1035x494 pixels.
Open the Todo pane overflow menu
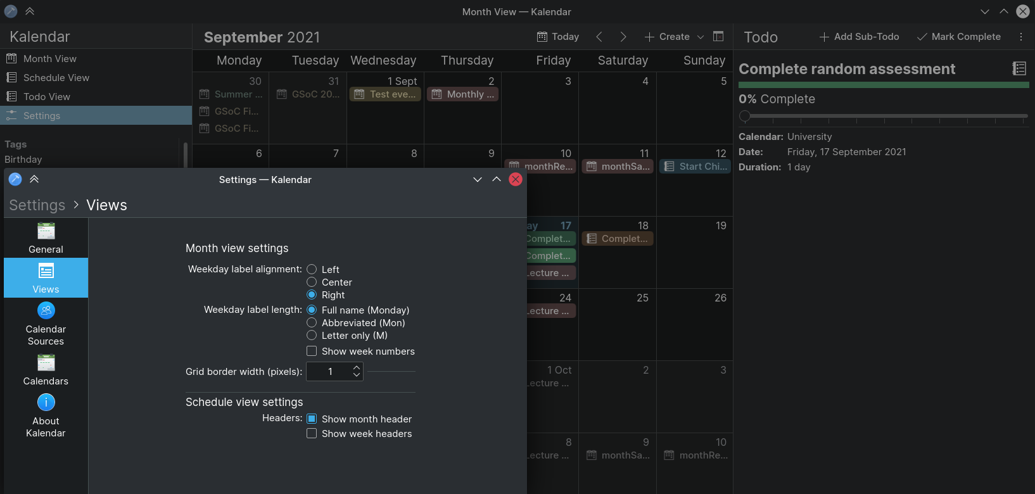pos(1021,37)
